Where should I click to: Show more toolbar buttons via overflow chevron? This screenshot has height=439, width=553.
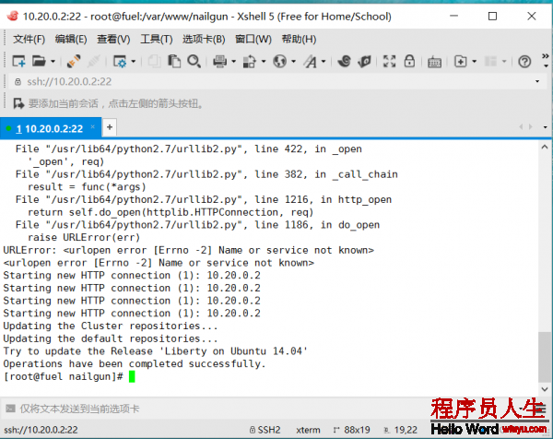tap(546, 60)
